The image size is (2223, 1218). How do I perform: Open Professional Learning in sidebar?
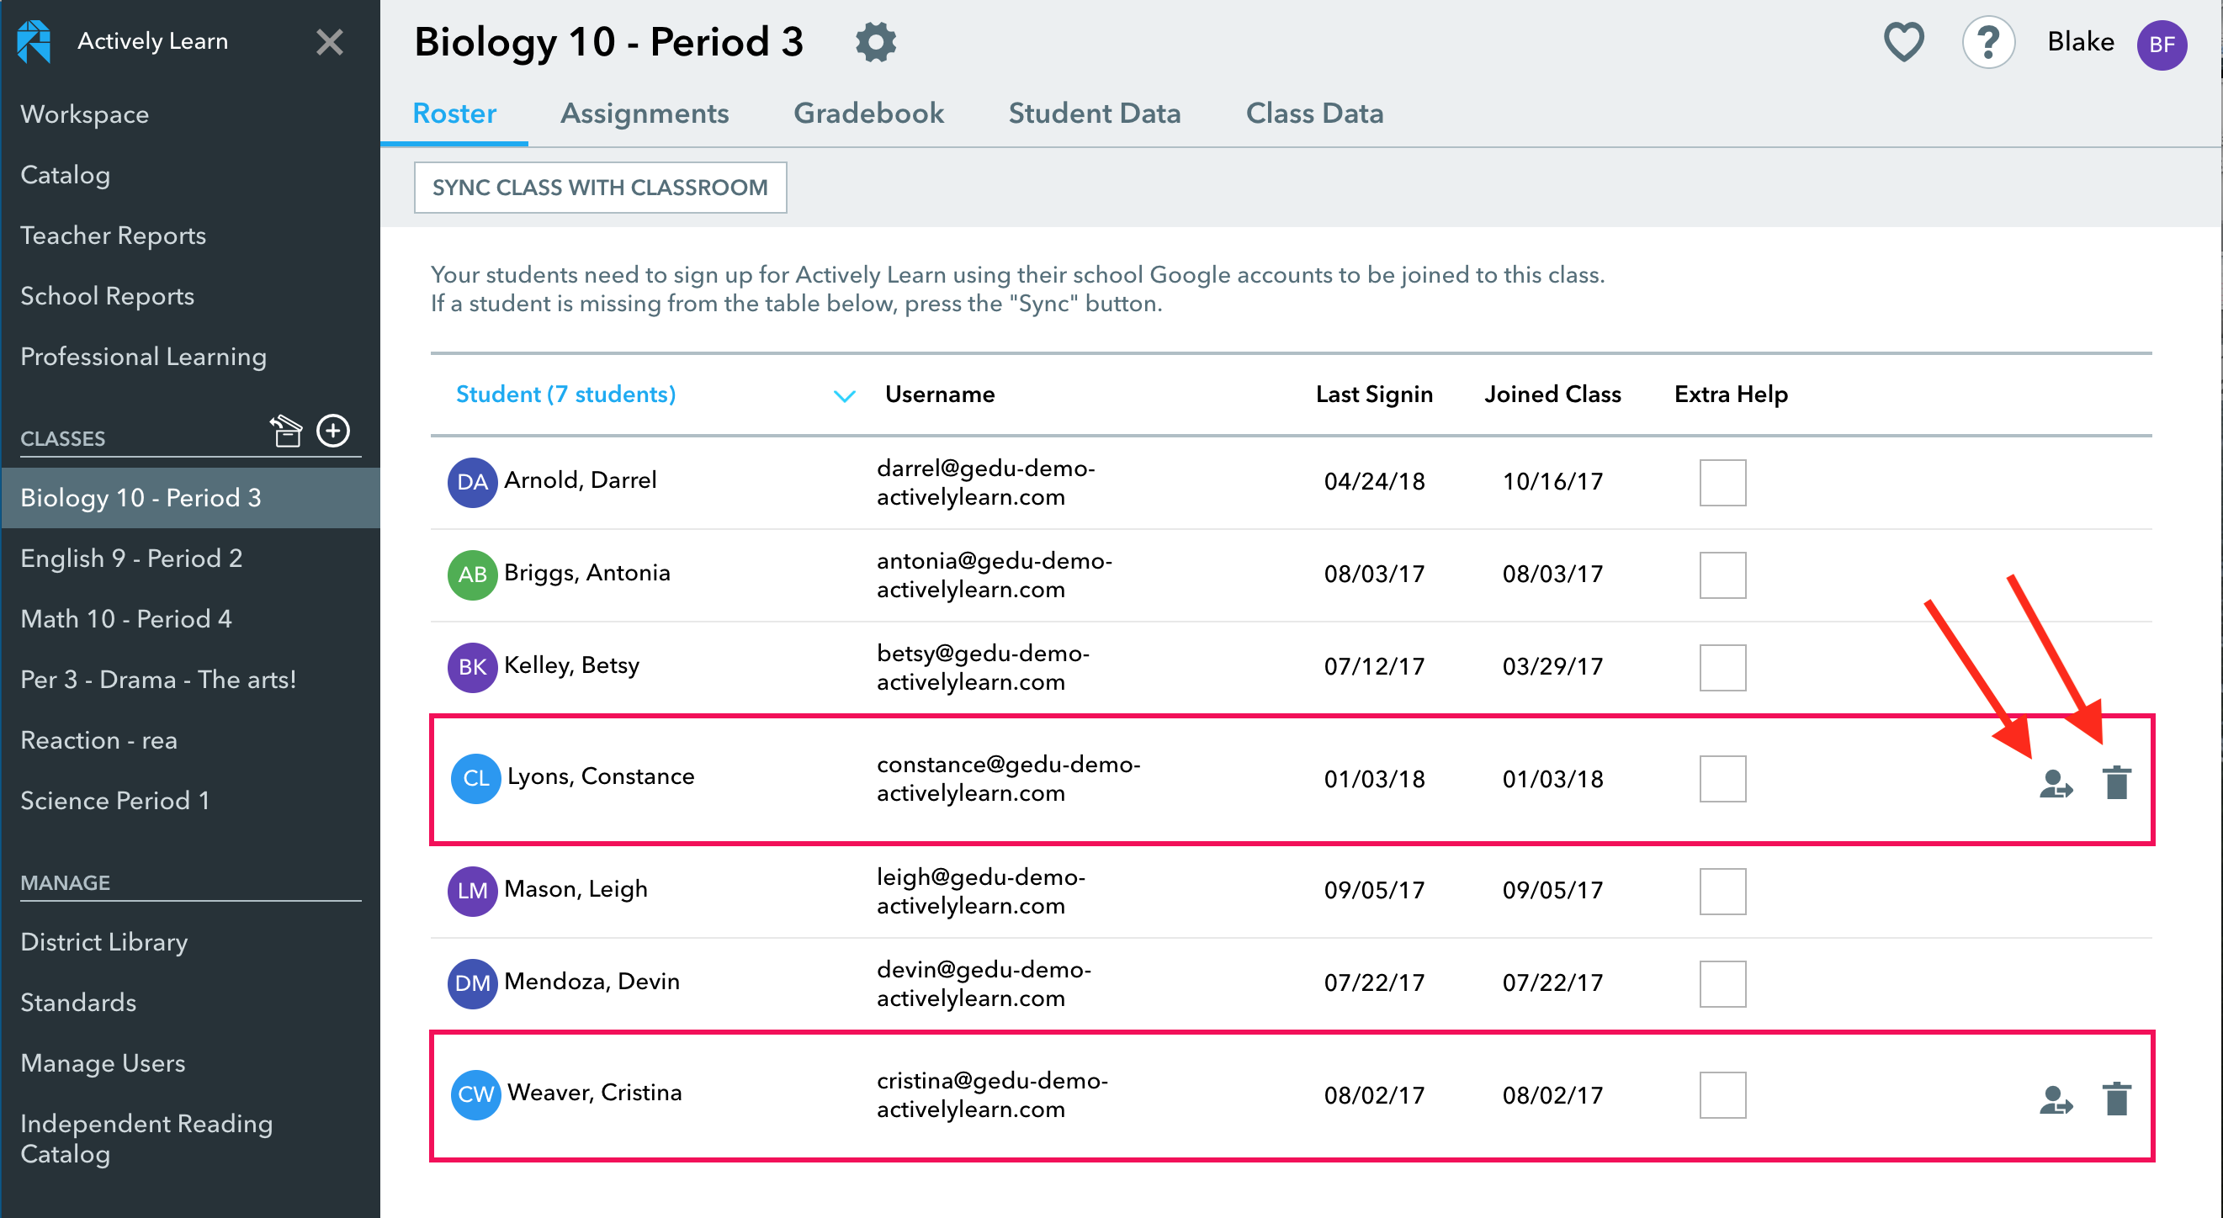coord(143,356)
